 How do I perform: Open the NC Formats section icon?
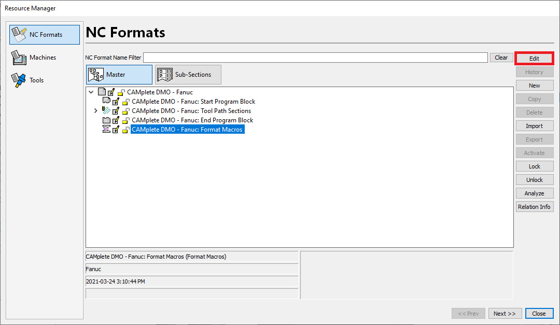pyautogui.click(x=19, y=35)
